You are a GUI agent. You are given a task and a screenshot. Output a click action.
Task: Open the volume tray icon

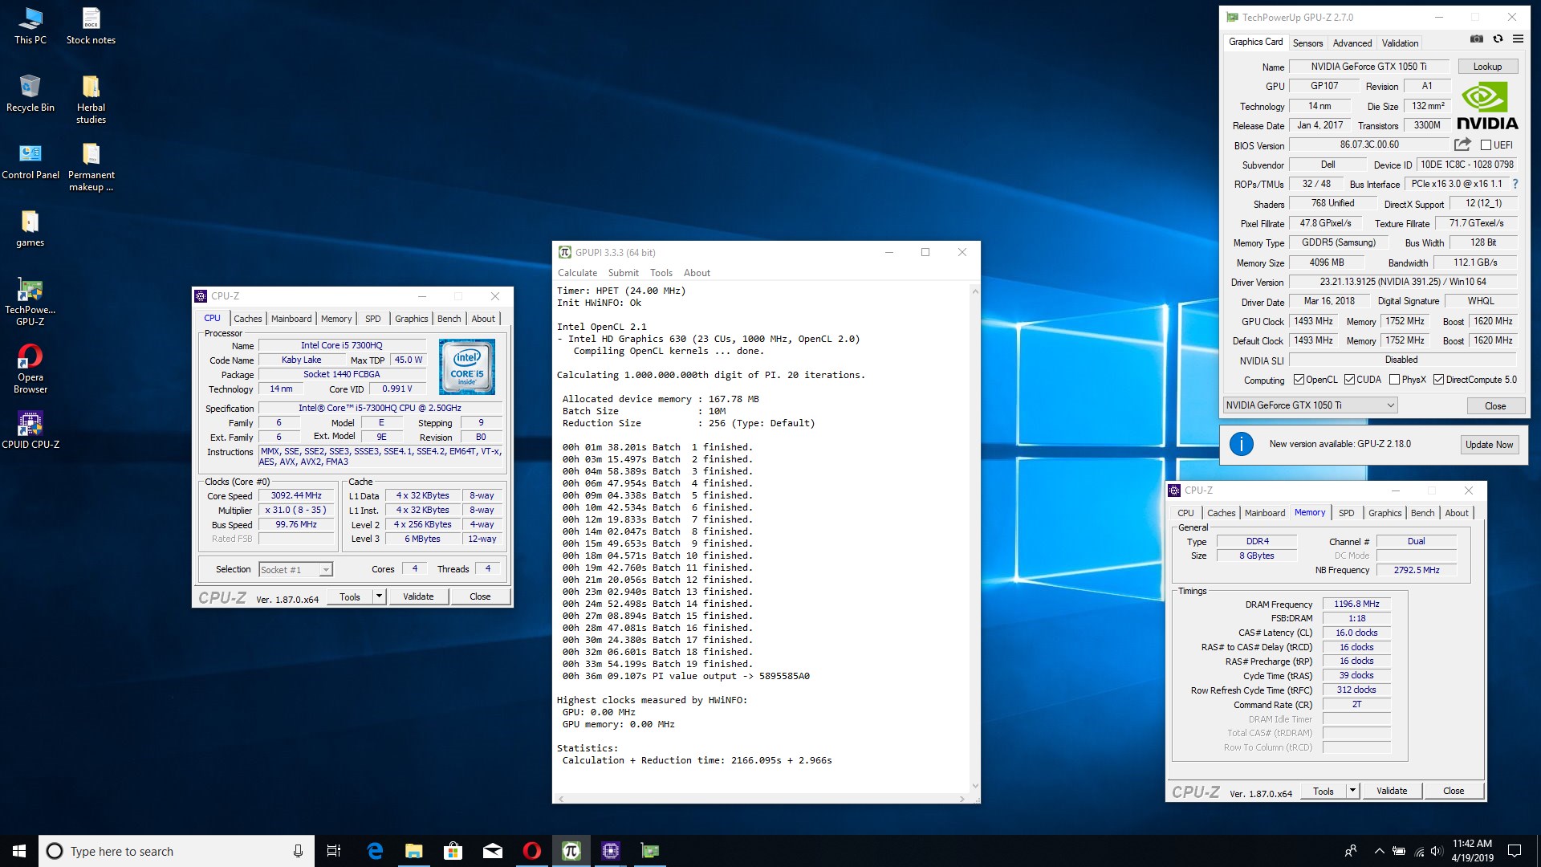(x=1437, y=851)
